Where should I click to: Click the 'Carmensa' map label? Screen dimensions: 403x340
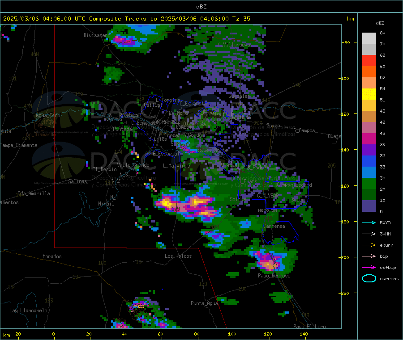(274, 226)
